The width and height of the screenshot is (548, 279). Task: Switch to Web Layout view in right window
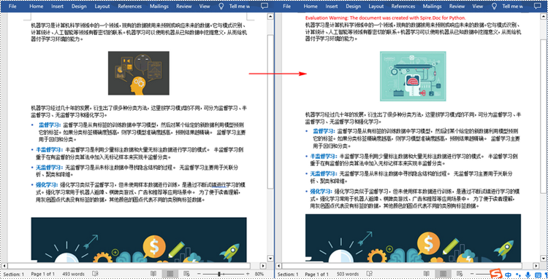click(460, 274)
